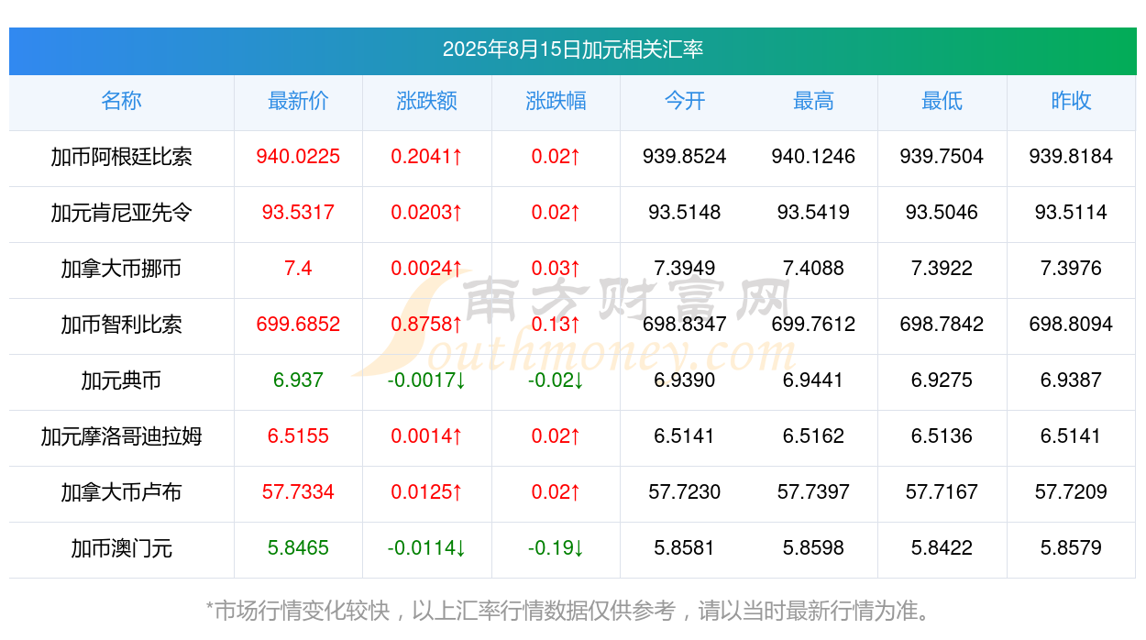Click change amount 0.0014↑
Screen dimensions: 1146x640
(x=427, y=436)
